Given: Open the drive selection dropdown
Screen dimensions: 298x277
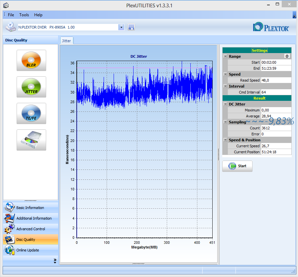Looking at the screenshot, I should coord(121,27).
